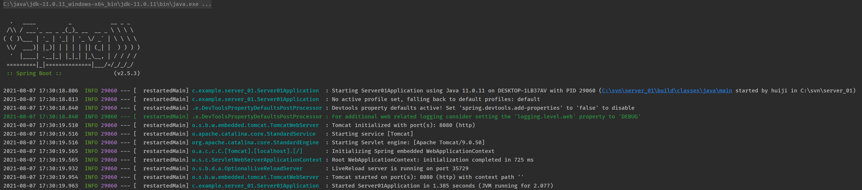
Task: Click the timestamp '2021-08-07 17:30:19.932'
Action: 40,169
